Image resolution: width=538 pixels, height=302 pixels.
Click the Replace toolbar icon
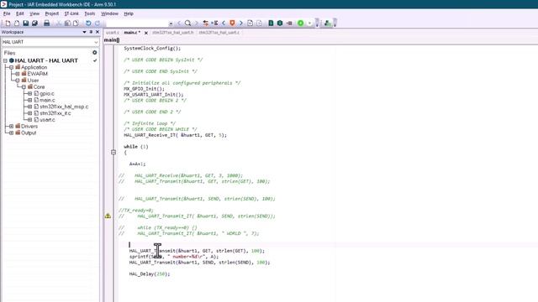205,23
